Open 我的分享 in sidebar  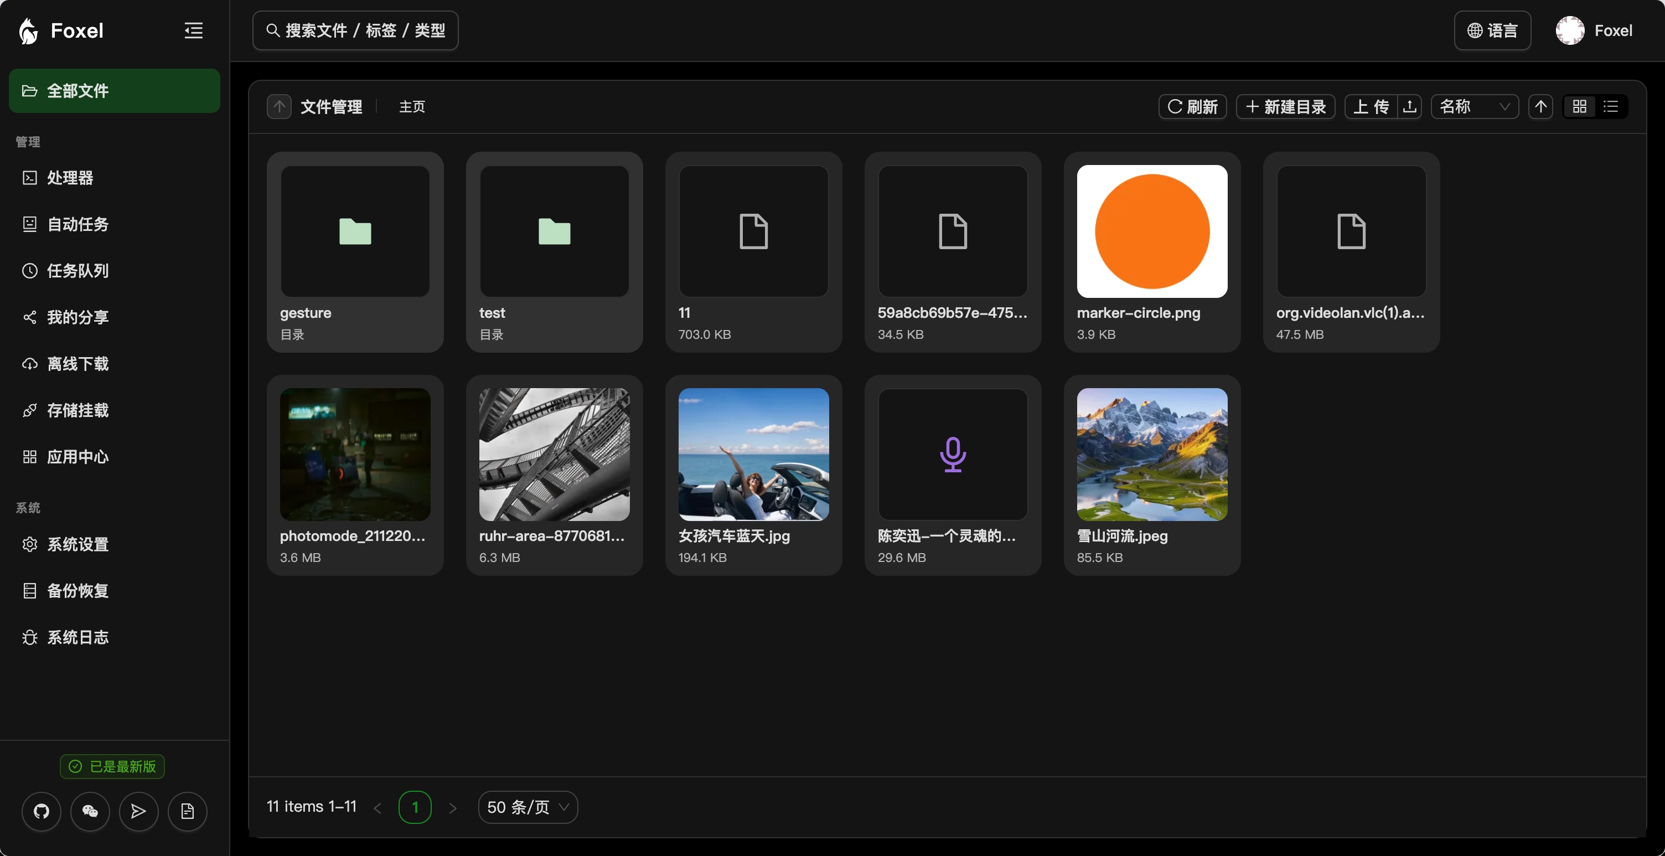[x=115, y=317]
